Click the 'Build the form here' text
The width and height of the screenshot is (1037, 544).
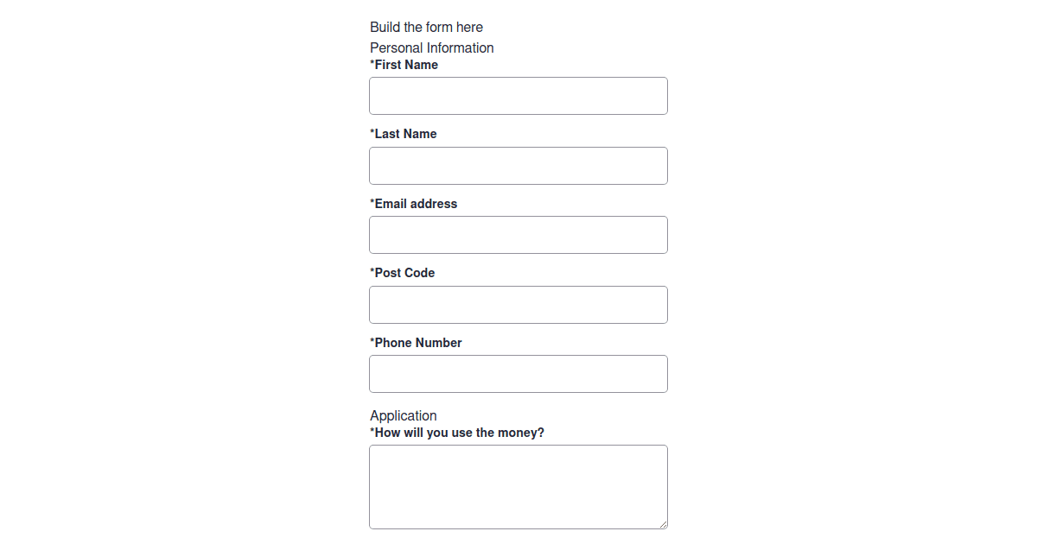[x=427, y=27]
